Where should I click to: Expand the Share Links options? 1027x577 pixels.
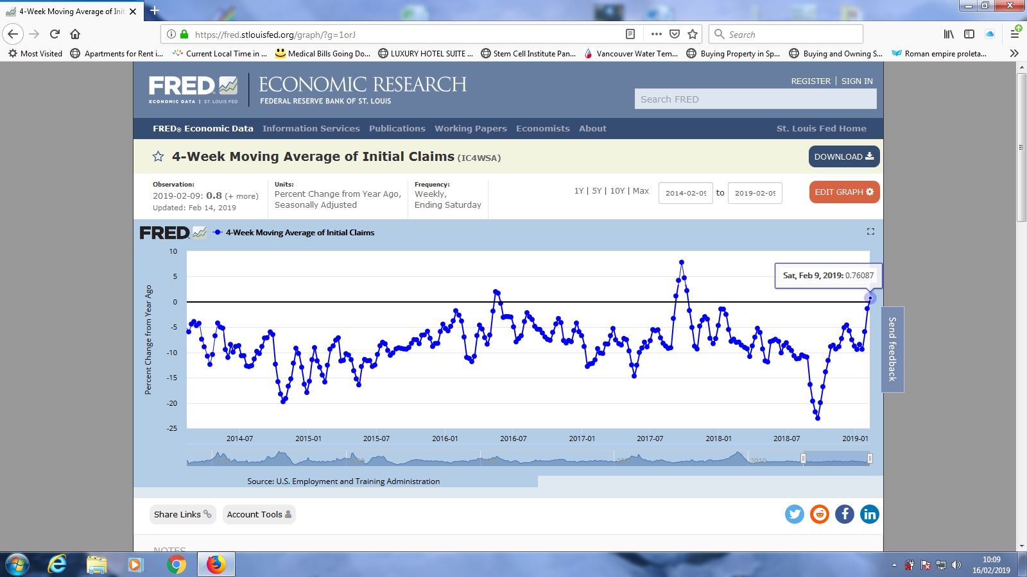(x=182, y=514)
